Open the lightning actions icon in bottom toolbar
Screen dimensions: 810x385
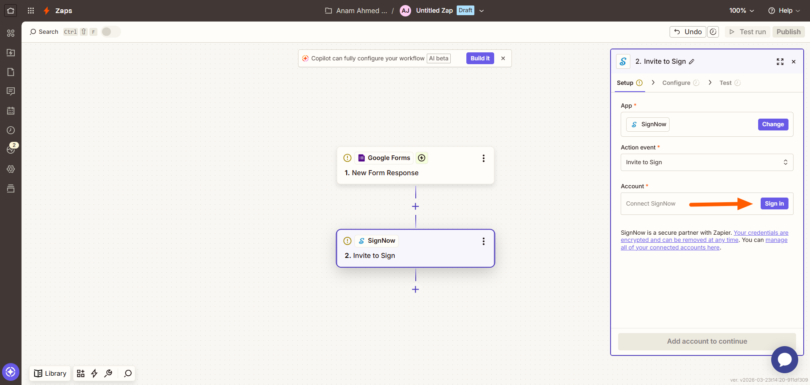point(94,373)
